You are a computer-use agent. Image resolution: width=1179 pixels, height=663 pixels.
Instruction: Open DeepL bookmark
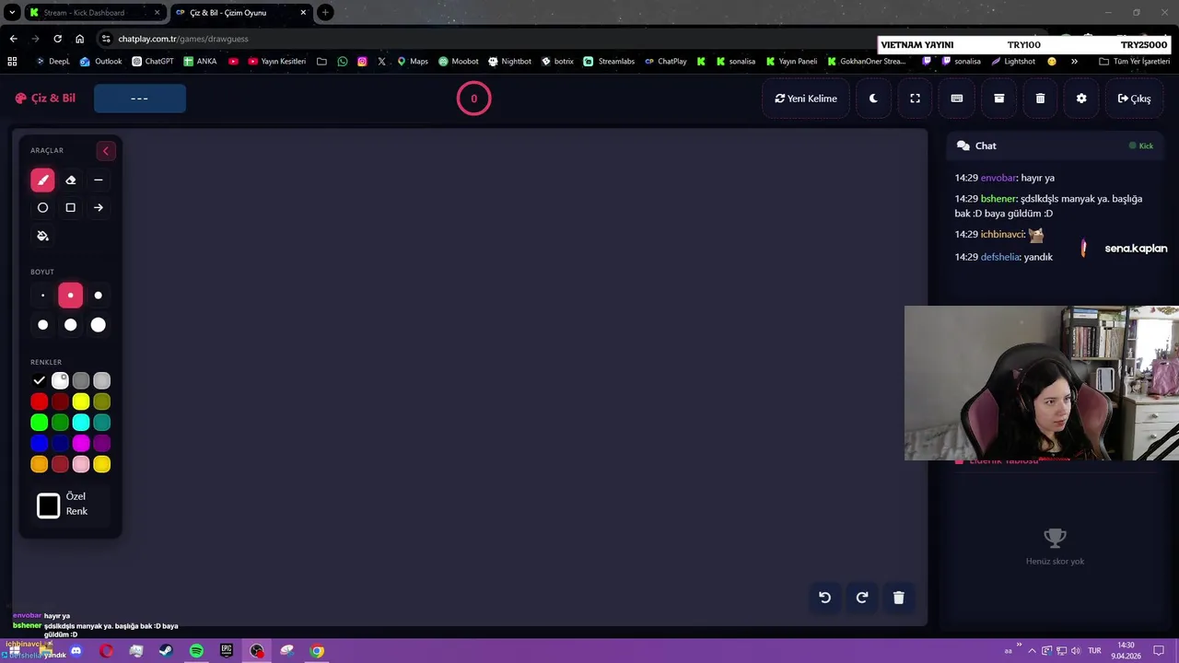coord(53,62)
